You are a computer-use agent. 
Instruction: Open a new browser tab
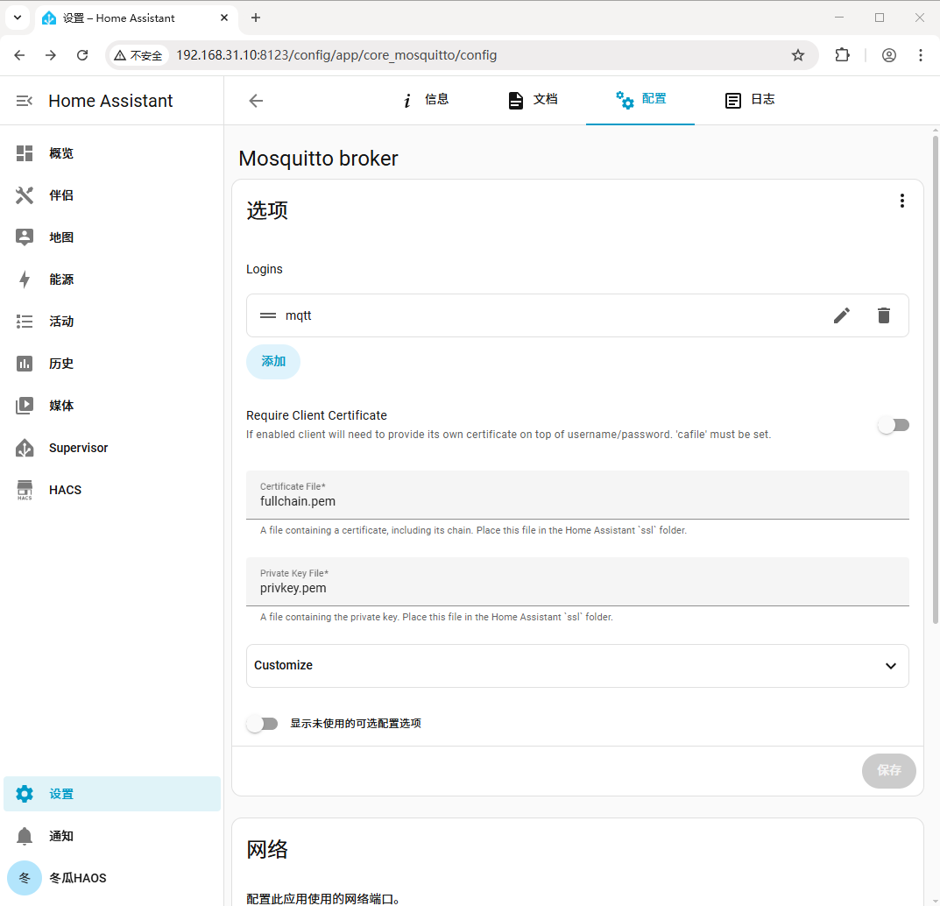click(x=256, y=18)
